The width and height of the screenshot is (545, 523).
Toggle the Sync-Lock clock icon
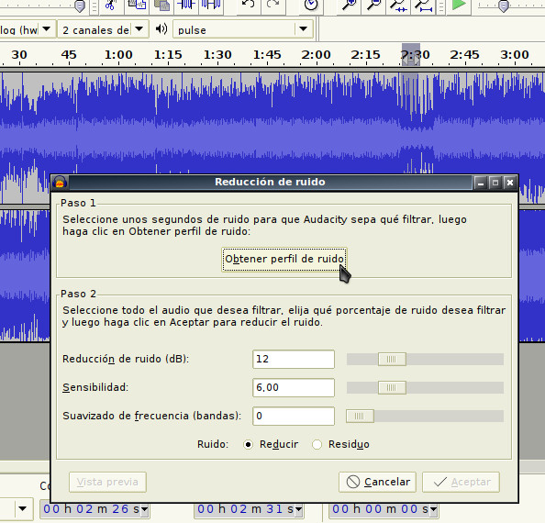310,5
